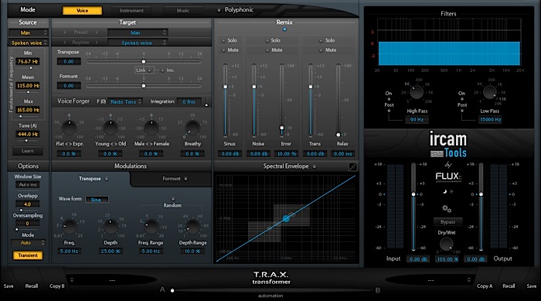
Task: Click the FLUX logo
Action: coord(447,177)
